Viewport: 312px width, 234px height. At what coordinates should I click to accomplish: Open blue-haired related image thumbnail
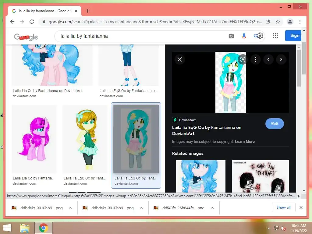201,176
